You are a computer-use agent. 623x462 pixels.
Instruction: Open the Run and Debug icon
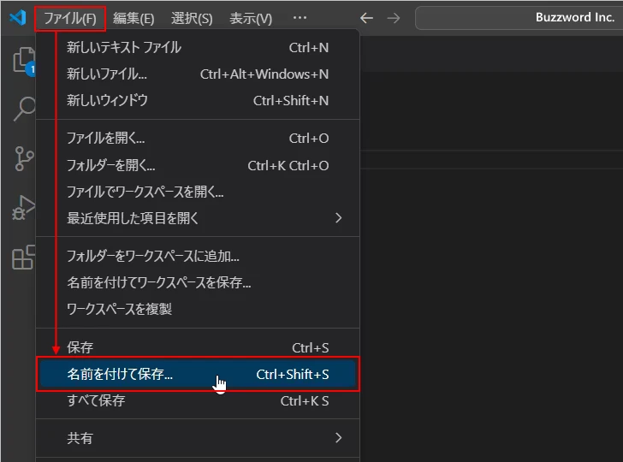coord(22,208)
